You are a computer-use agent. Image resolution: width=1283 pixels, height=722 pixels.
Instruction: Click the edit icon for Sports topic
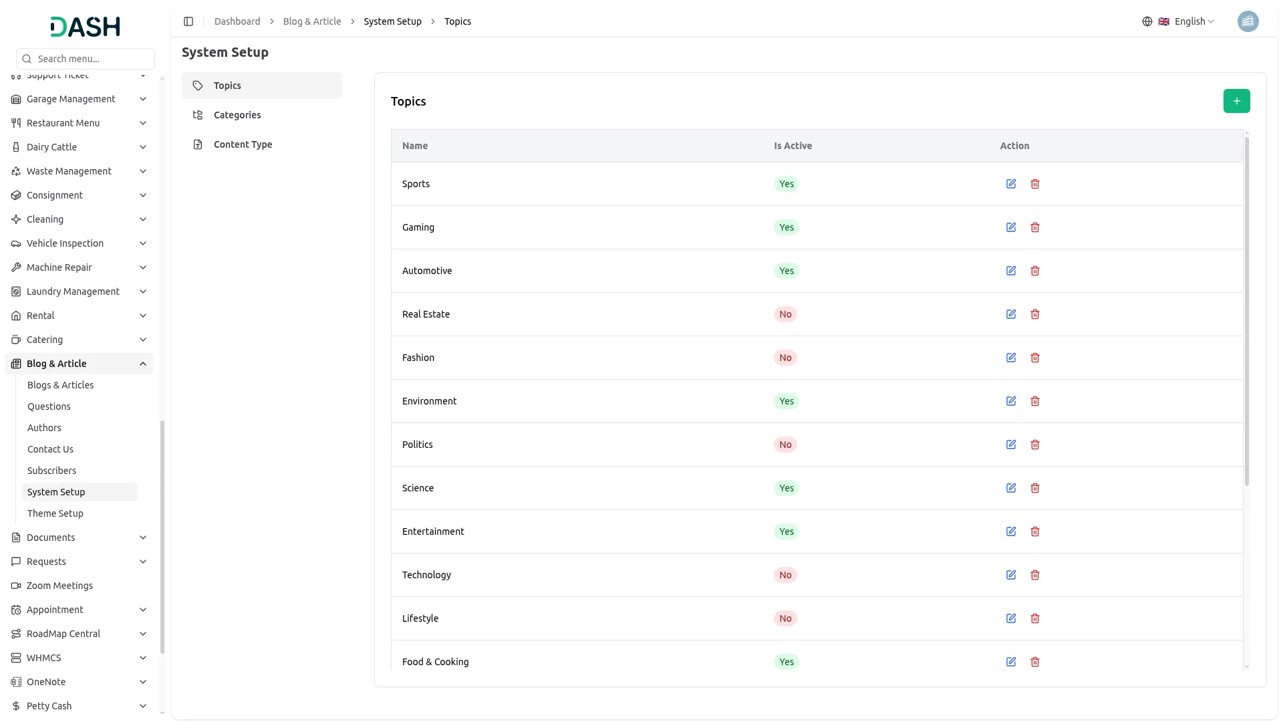(x=1011, y=184)
